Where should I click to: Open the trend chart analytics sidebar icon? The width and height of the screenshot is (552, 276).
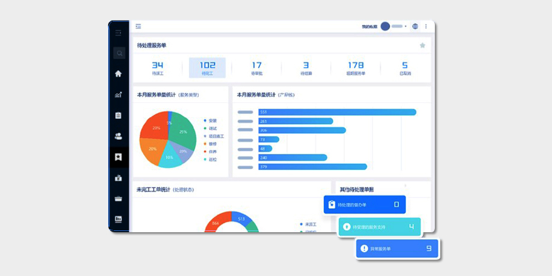coord(118,95)
